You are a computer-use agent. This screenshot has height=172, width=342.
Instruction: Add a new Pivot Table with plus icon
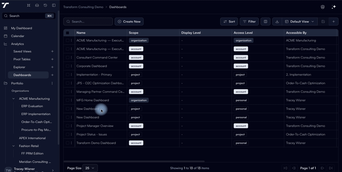point(52,59)
